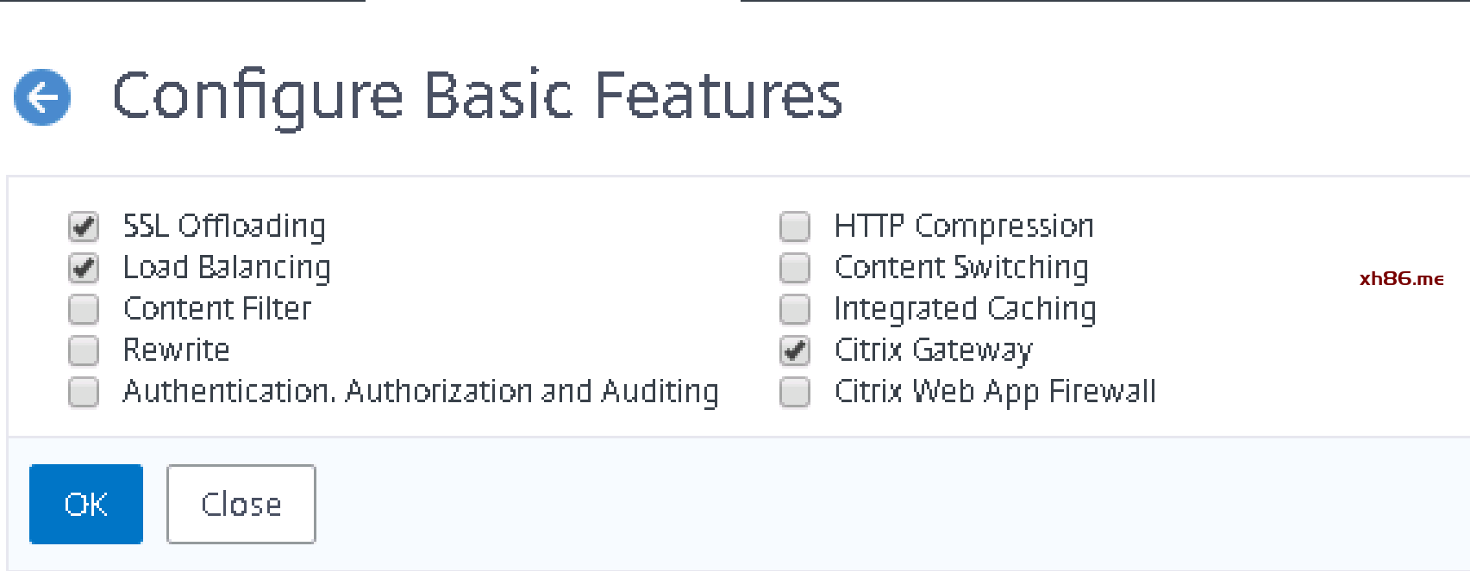
Task: Disable the Load Balancing checkbox
Action: (84, 268)
